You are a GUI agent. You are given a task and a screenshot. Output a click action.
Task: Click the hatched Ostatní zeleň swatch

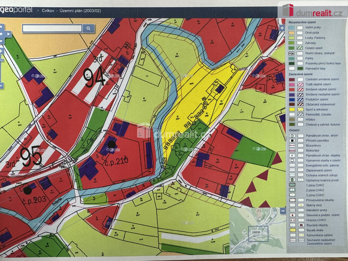pyautogui.click(x=300, y=48)
